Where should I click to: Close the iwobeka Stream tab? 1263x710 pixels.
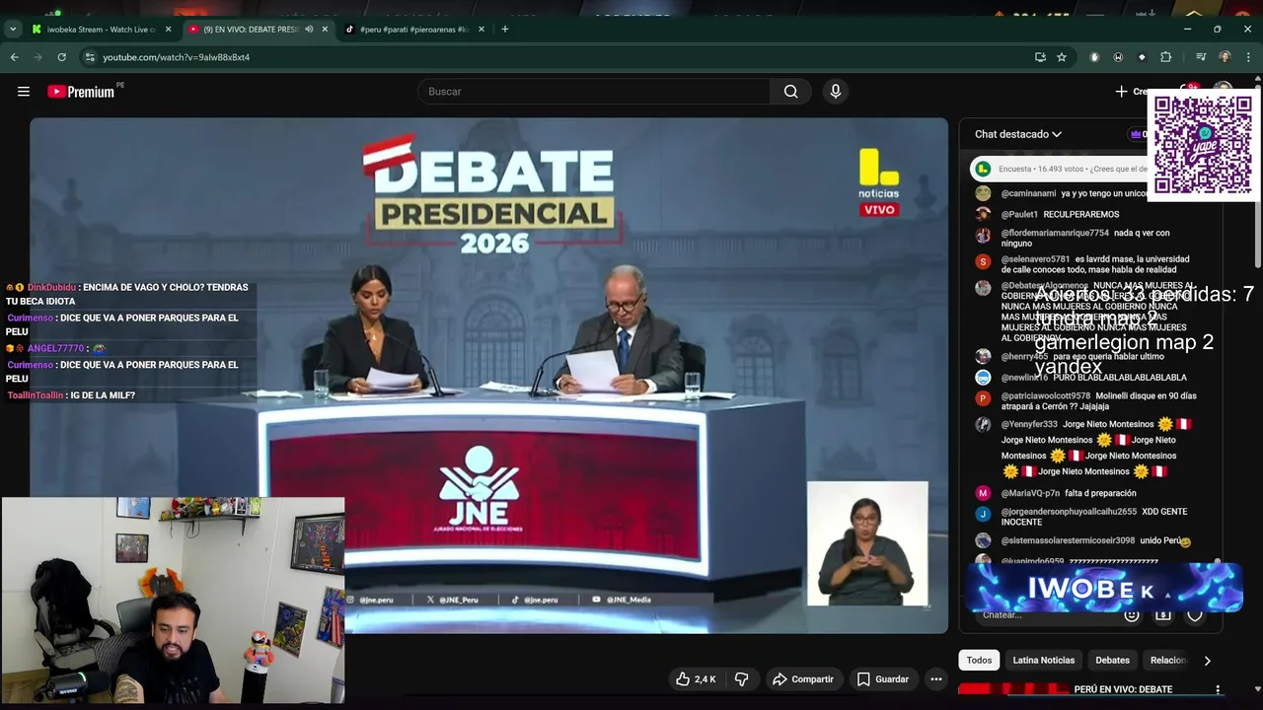click(168, 30)
